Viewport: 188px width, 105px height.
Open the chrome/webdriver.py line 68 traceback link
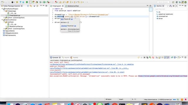coord(89,68)
